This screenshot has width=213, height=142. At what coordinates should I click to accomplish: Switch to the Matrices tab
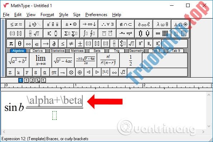77,51
